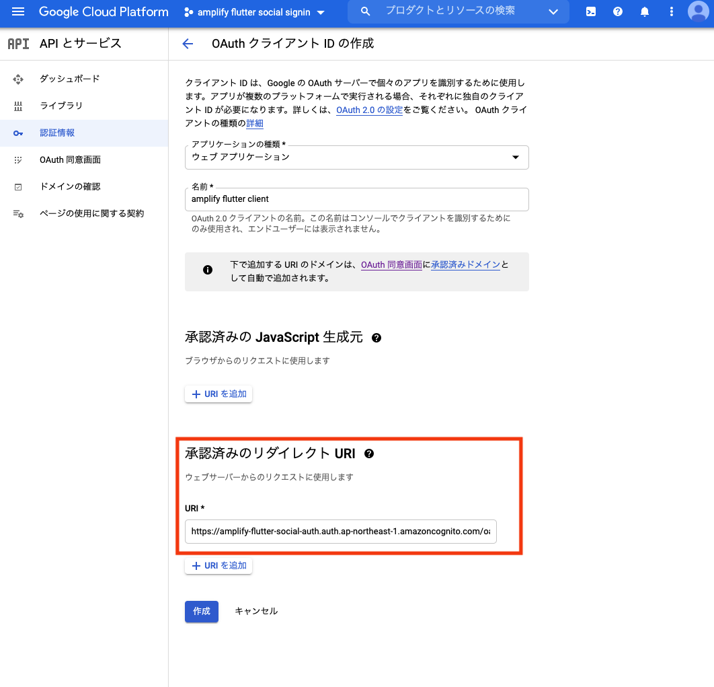Add URI under JavaScript 生成元
This screenshot has width=714, height=687.
pyautogui.click(x=219, y=394)
